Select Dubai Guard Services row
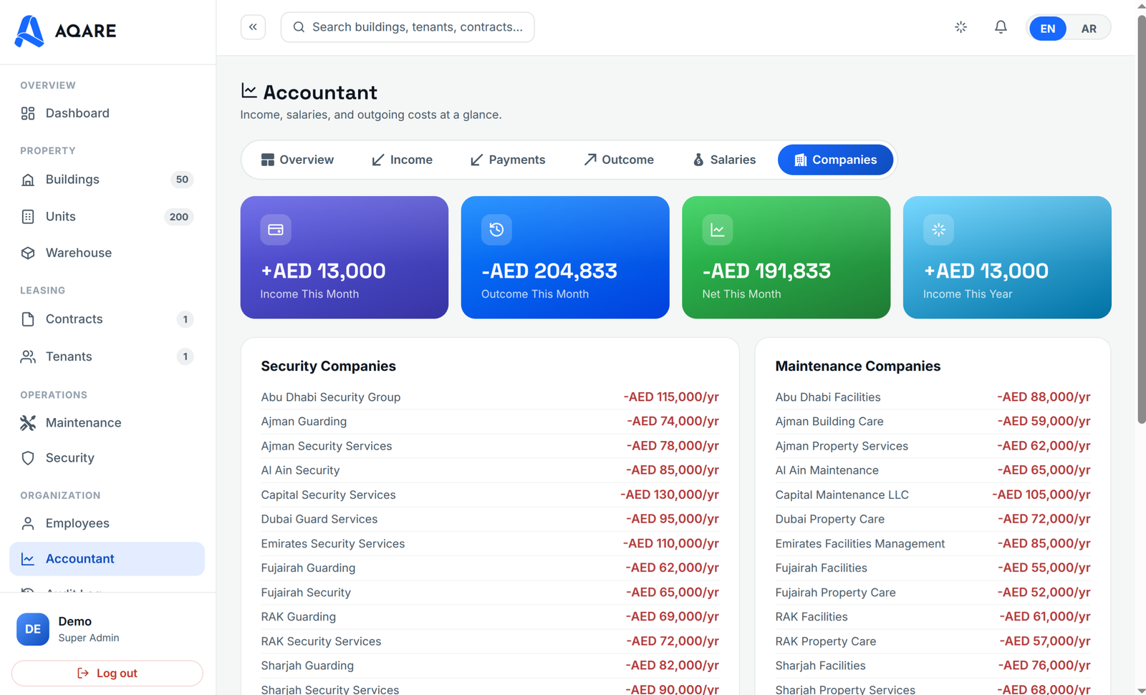 click(x=490, y=519)
